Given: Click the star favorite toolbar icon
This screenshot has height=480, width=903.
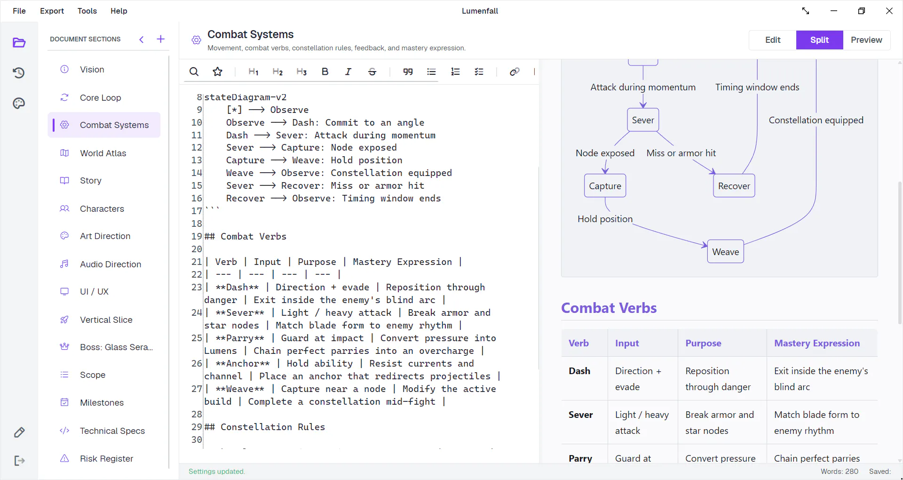Looking at the screenshot, I should point(217,72).
